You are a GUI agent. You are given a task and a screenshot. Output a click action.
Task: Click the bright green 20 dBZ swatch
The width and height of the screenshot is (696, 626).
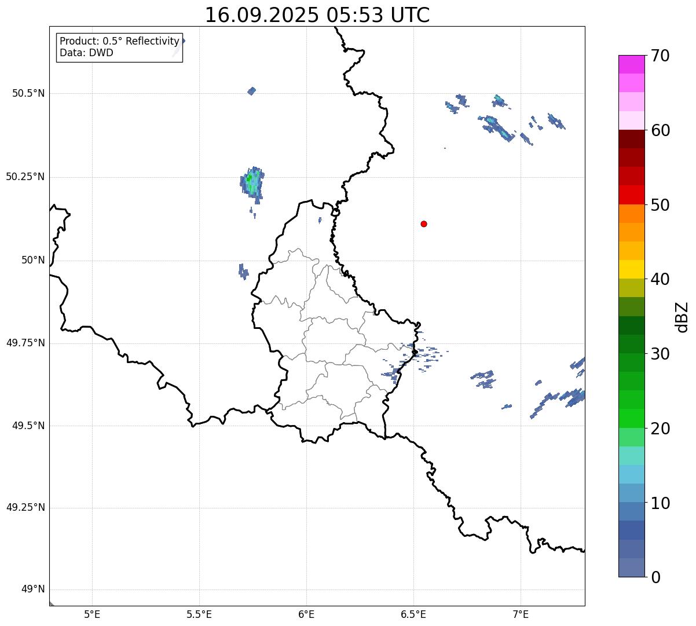pos(632,419)
